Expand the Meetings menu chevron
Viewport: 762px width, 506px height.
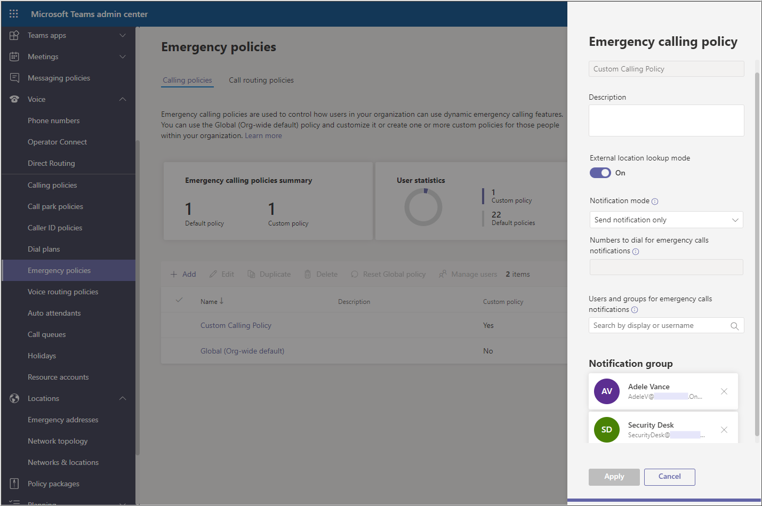point(123,57)
